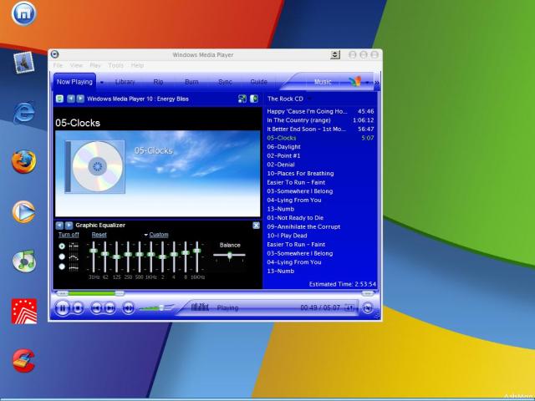Click the rewind/mute round button
The height and width of the screenshot is (401, 535).
tap(128, 308)
